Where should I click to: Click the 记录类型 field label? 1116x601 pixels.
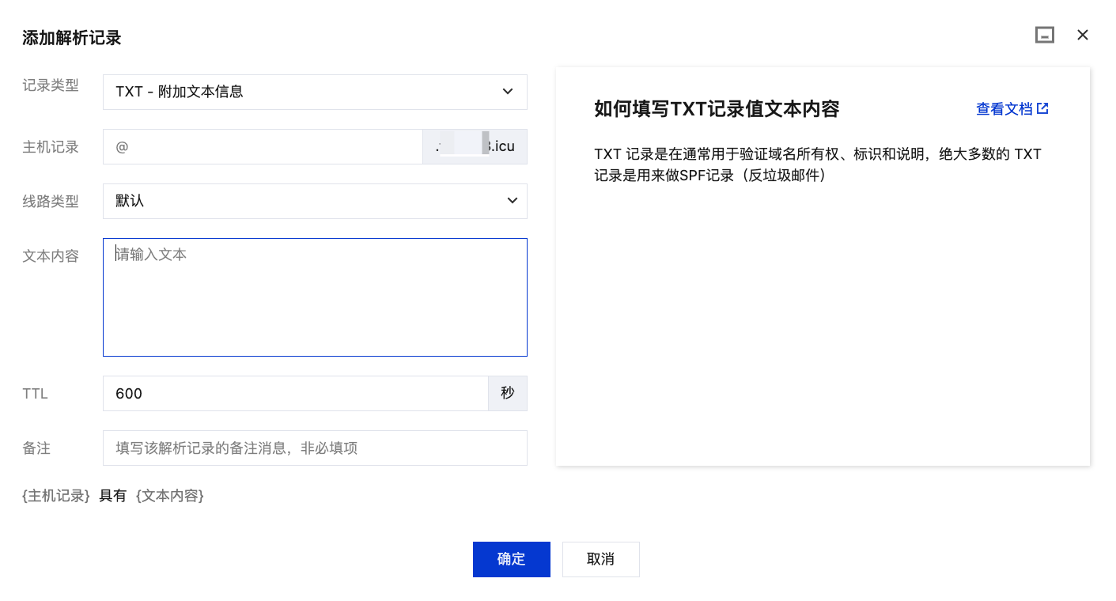click(x=51, y=85)
